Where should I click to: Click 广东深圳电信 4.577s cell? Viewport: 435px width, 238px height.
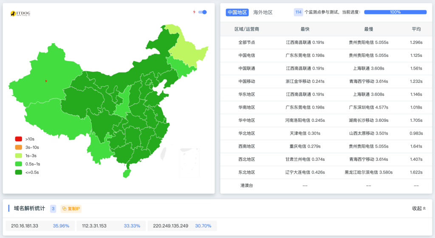pyautogui.click(x=368, y=107)
